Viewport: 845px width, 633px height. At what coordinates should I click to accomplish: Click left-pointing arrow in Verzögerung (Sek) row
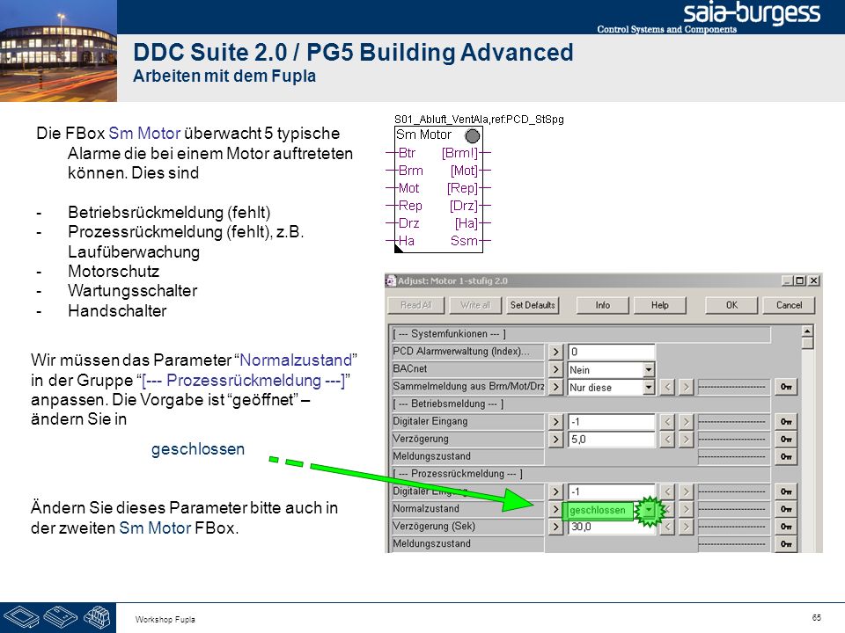click(667, 527)
